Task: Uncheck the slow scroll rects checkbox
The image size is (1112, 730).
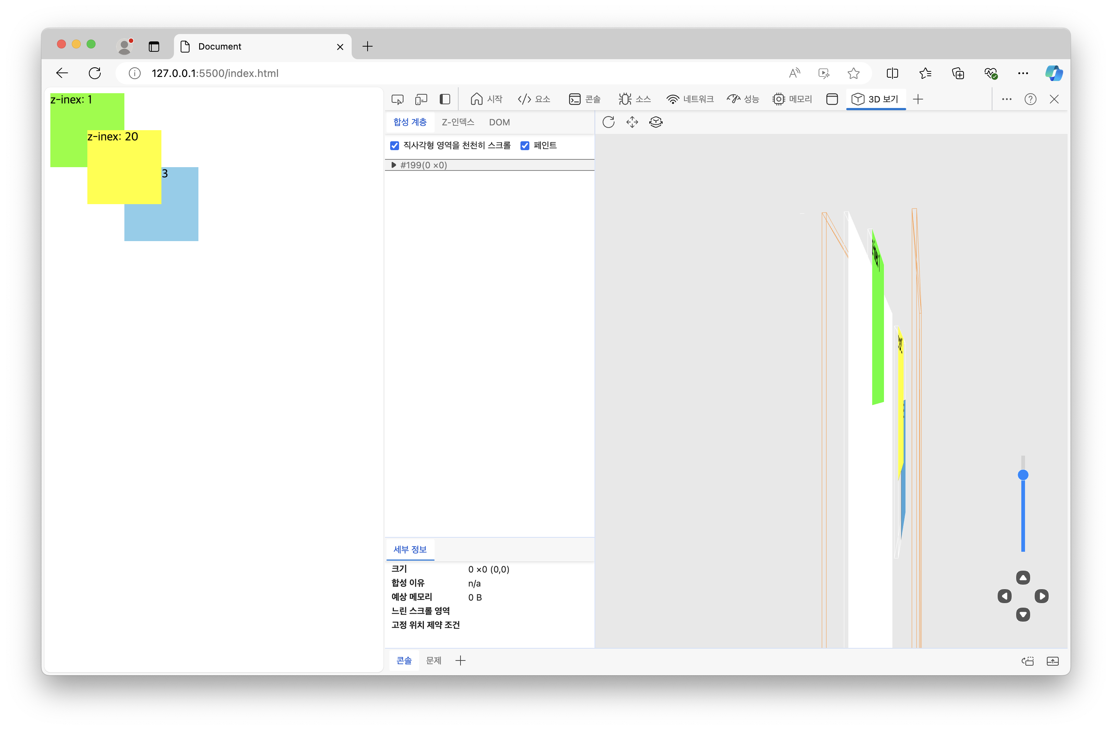Action: pos(395,146)
